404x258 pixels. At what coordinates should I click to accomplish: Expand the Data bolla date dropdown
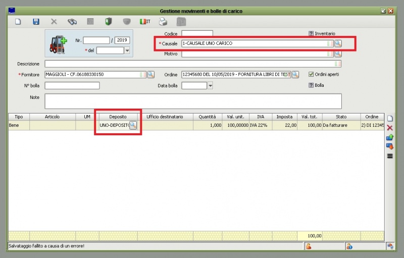tap(210, 86)
